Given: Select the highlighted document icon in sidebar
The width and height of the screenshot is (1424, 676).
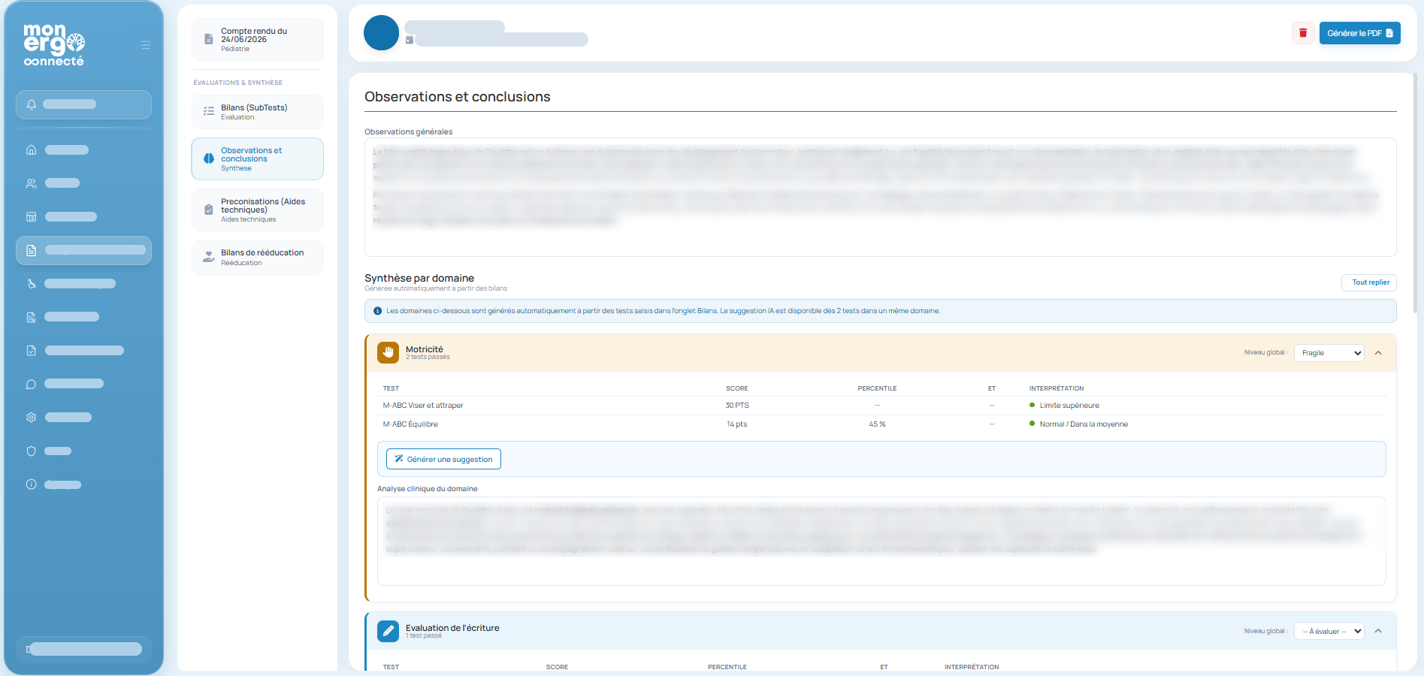Looking at the screenshot, I should coord(31,250).
